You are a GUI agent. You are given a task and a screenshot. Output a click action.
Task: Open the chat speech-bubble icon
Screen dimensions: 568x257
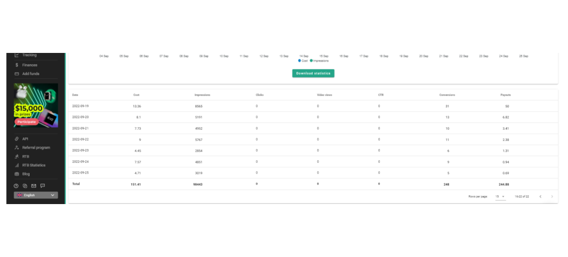pyautogui.click(x=43, y=186)
